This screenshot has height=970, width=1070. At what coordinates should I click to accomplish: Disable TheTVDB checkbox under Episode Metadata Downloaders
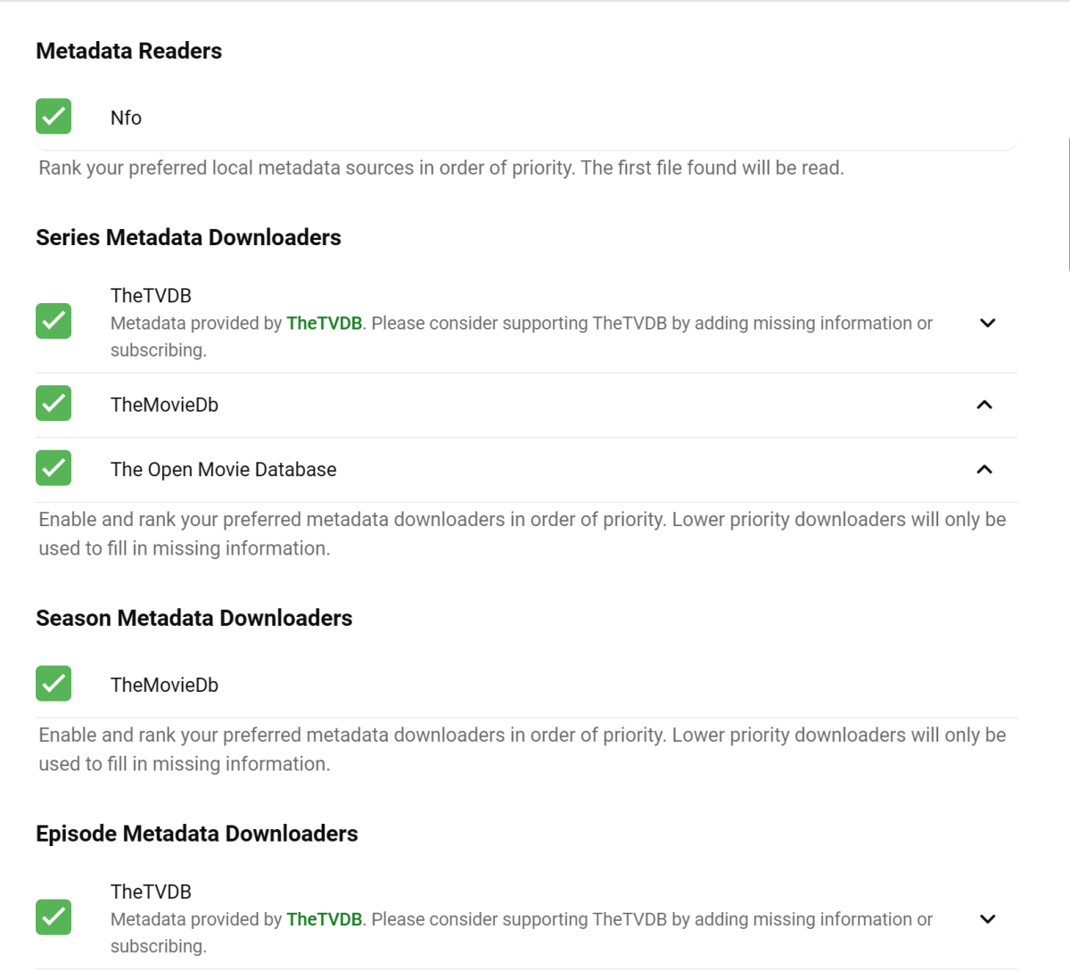point(53,917)
